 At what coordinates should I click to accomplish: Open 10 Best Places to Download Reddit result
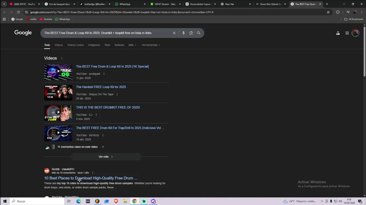[91, 178]
